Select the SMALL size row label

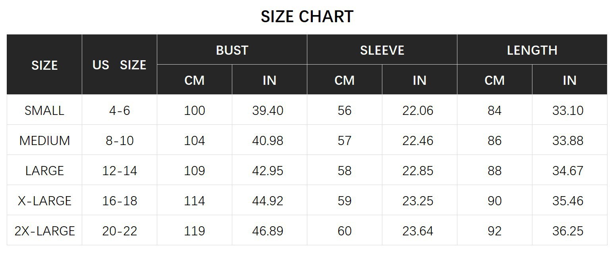point(44,111)
